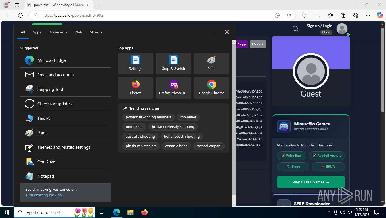Switch to the Apps search tab

point(37,32)
